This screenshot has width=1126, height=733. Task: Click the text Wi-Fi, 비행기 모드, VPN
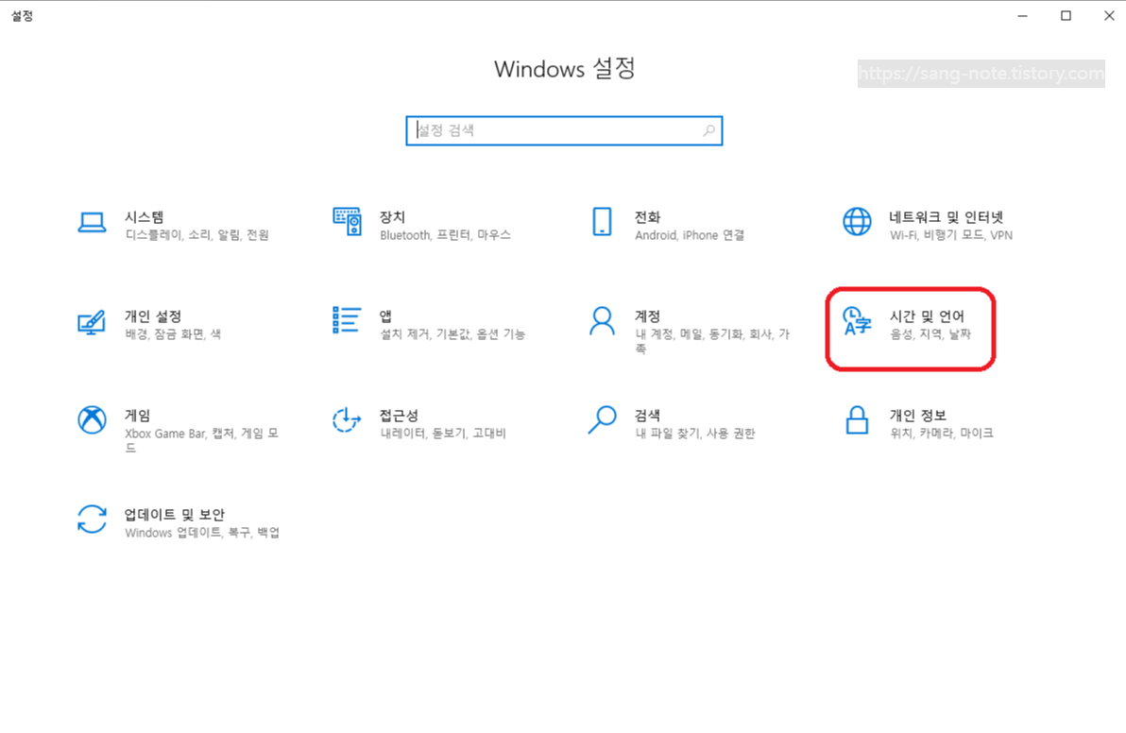951,235
